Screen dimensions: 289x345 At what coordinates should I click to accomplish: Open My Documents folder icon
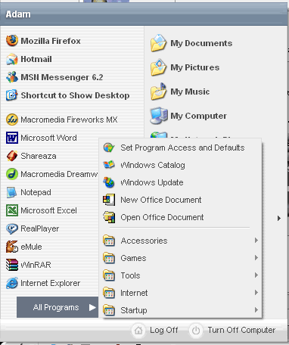point(158,43)
